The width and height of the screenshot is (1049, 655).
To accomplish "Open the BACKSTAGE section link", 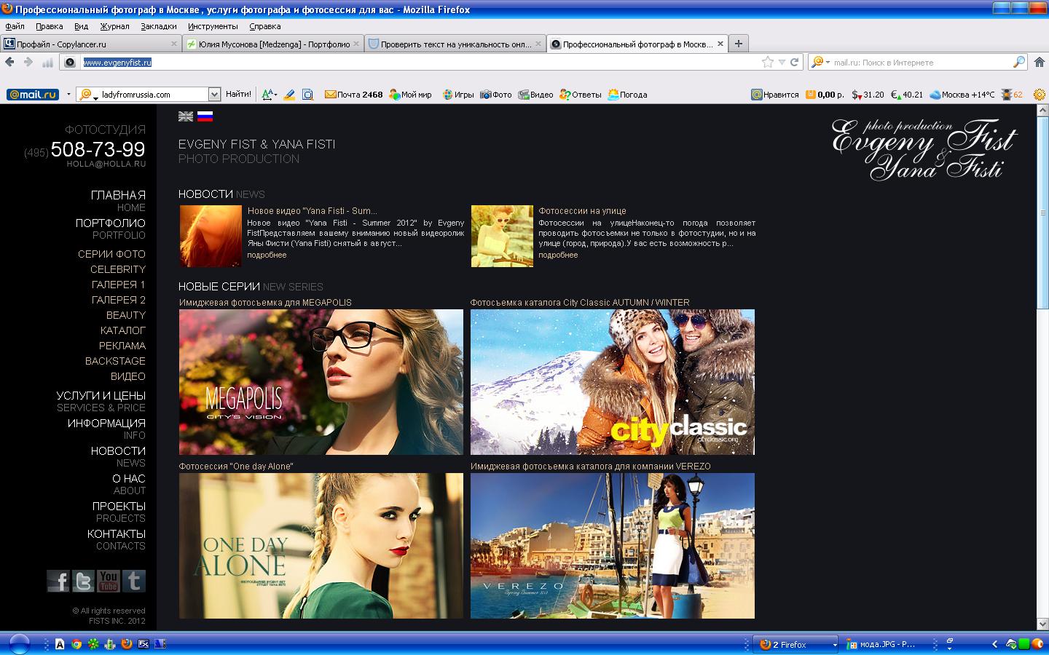I will 115,361.
